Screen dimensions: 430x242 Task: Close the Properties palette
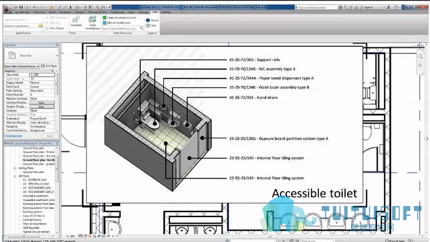pyautogui.click(x=57, y=45)
